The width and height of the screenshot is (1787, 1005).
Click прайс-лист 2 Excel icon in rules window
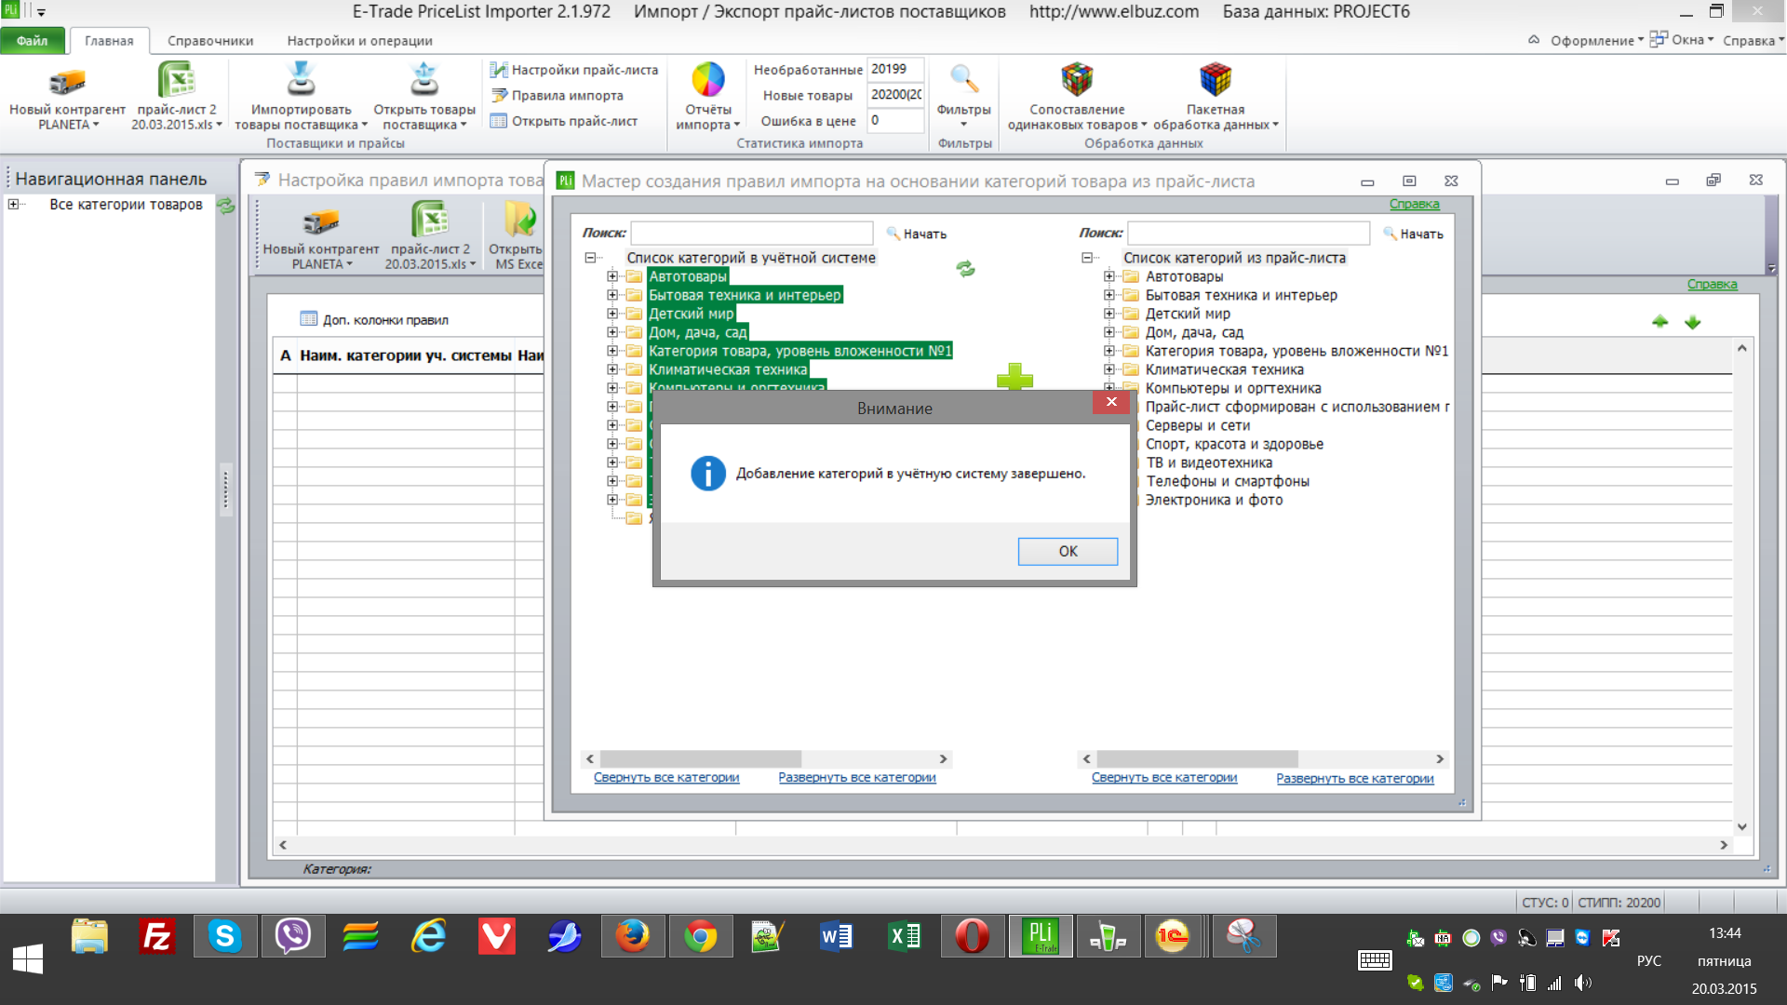[x=430, y=221]
